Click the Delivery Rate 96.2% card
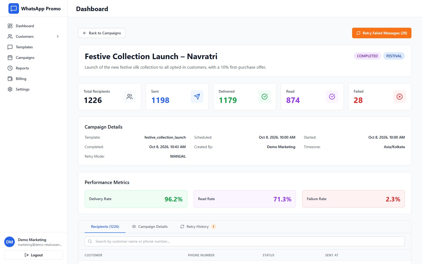The image size is (422, 264). pos(136,199)
